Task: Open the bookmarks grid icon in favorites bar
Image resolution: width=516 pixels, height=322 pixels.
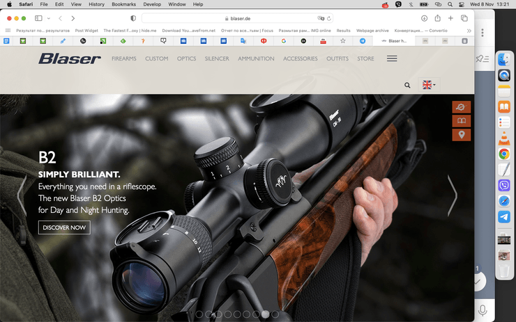Action: point(8,31)
